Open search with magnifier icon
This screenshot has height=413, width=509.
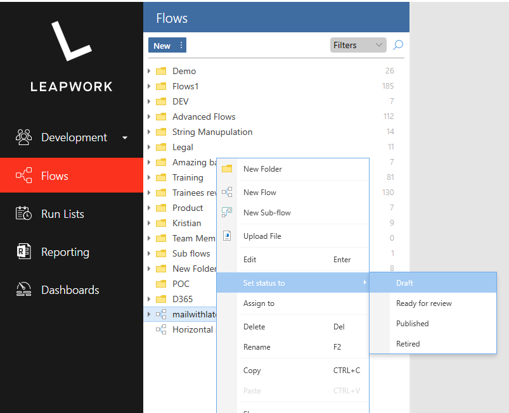pos(398,45)
